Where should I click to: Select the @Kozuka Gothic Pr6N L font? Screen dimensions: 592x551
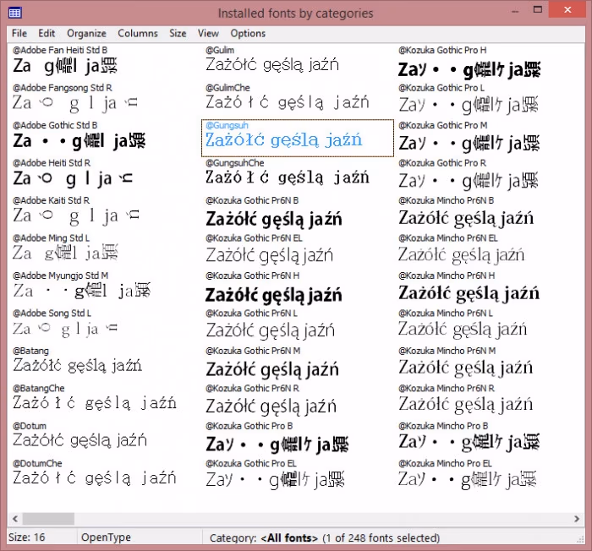point(298,325)
